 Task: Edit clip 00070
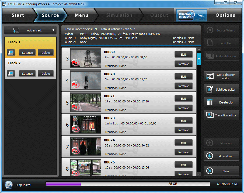pos(183,77)
